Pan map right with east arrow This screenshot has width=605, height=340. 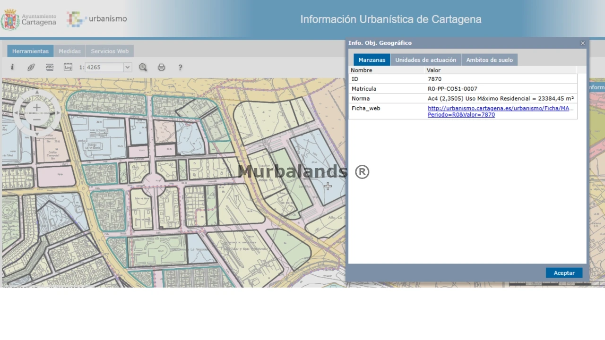pos(58,113)
